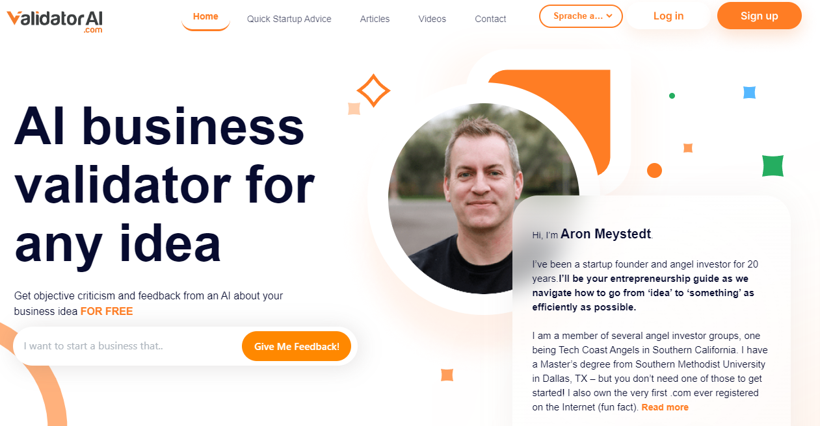Select the Home tab
The image size is (820, 426).
(x=205, y=17)
